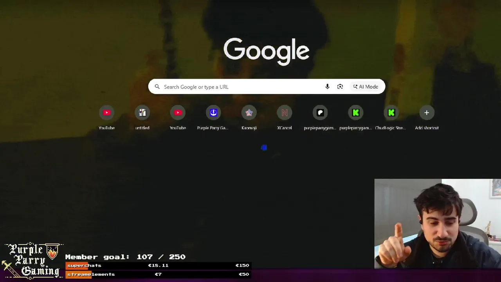Click the €18.11 superchats amount

158,266
